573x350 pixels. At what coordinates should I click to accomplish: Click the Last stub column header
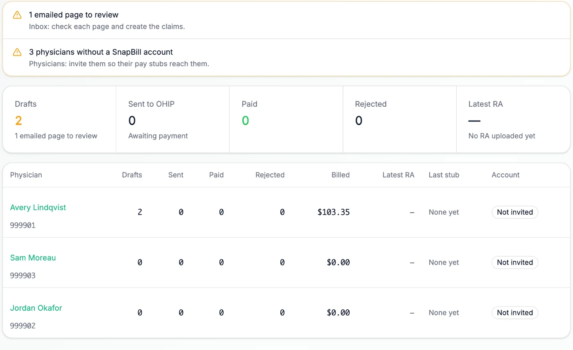(x=444, y=175)
